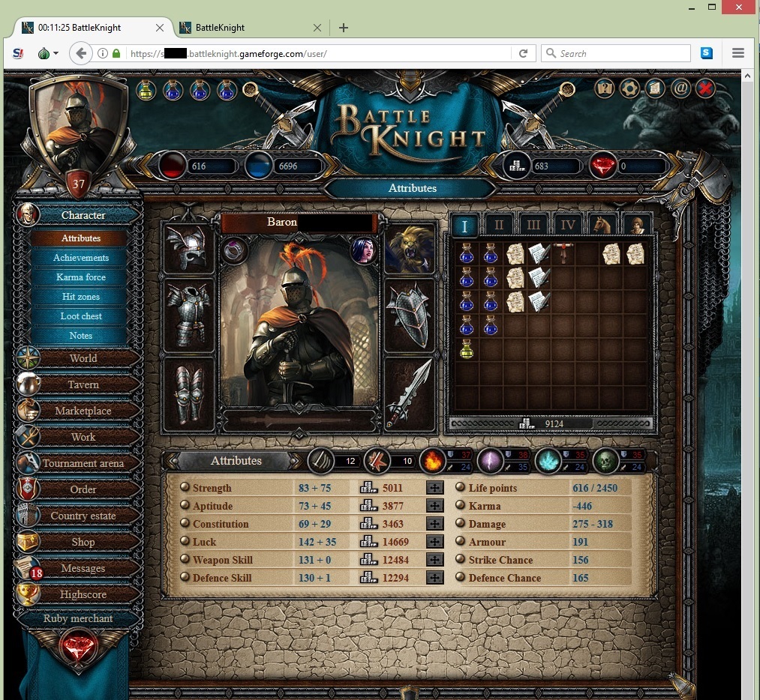Increase Constitution with plus button

coord(435,524)
